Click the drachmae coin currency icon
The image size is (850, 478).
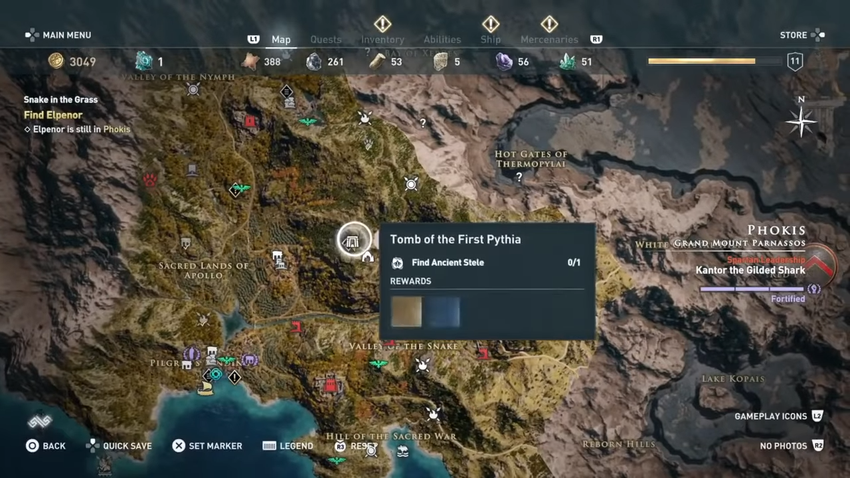[56, 62]
